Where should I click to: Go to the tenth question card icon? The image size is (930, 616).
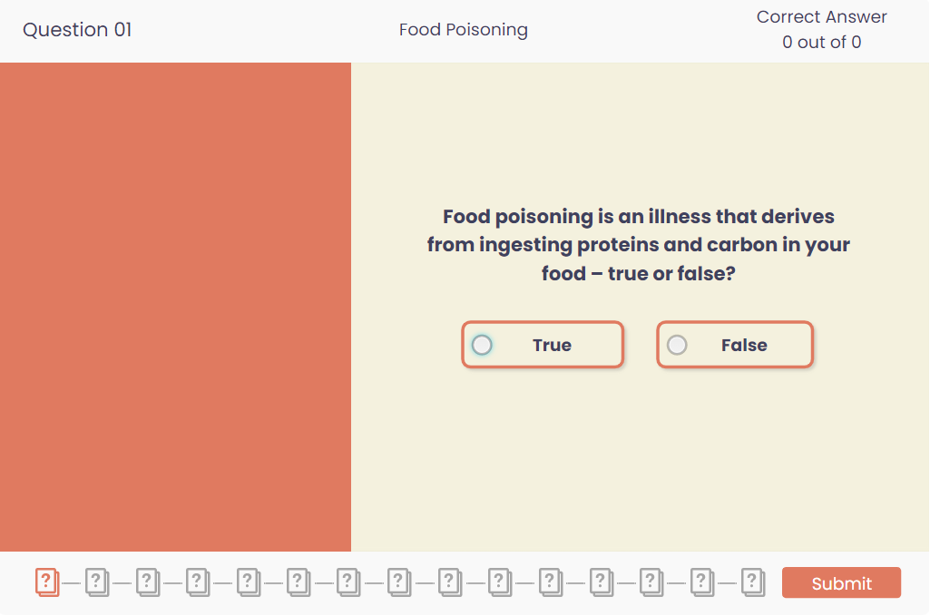click(500, 582)
